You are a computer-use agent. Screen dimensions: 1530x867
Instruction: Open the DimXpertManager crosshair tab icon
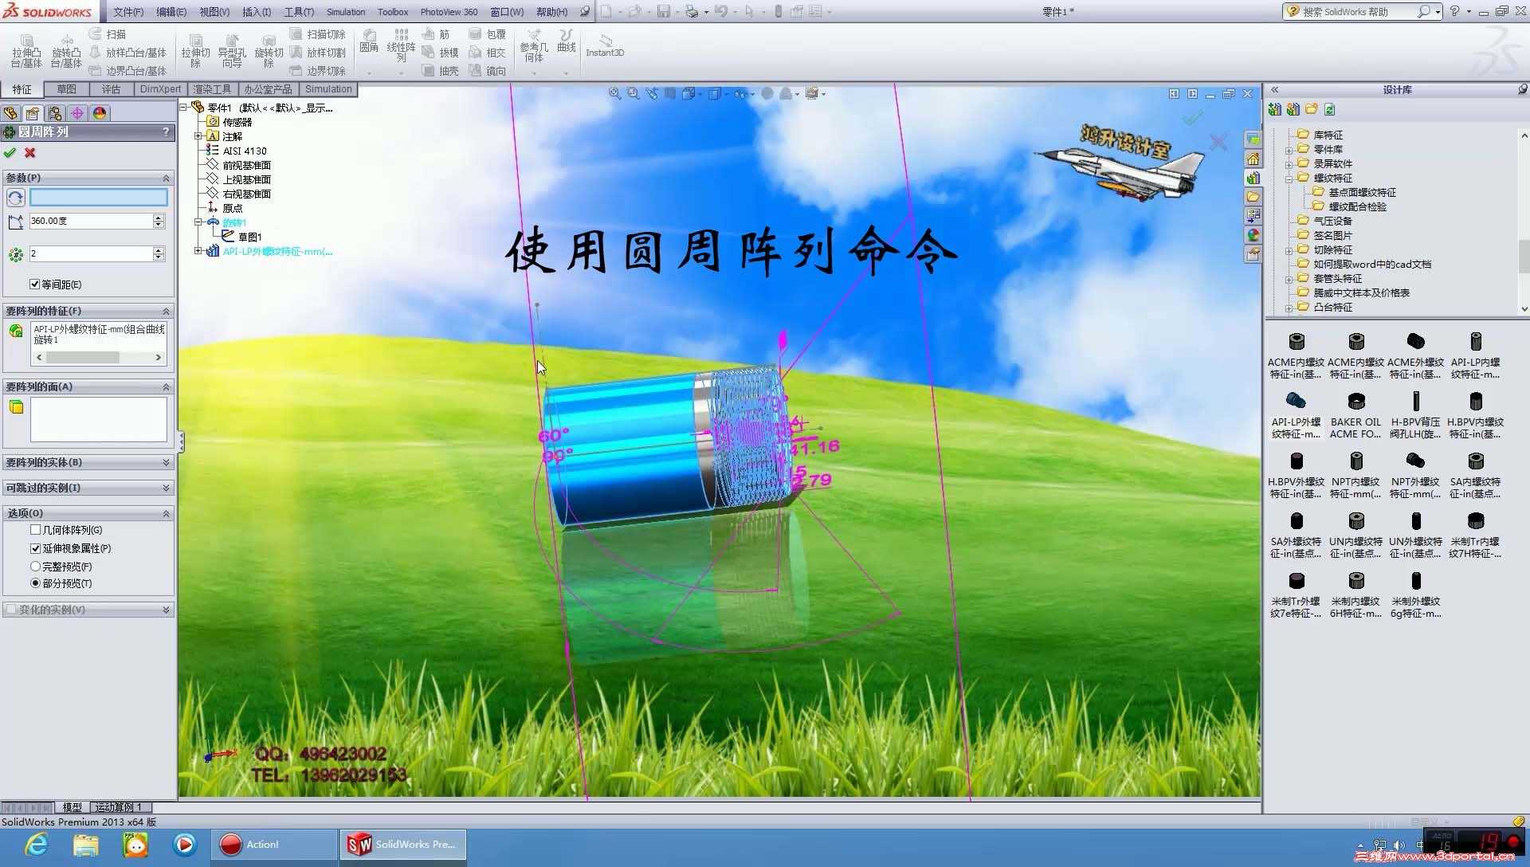pos(77,113)
